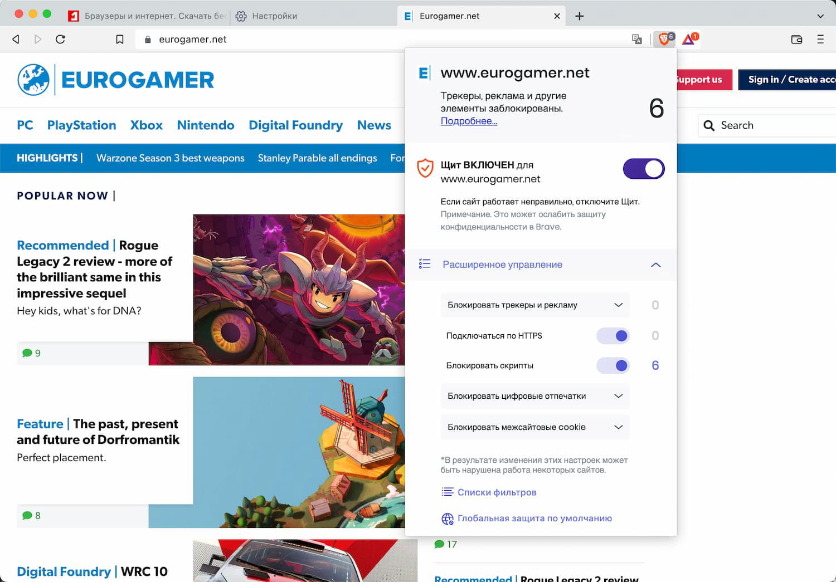Turn off Shields for www.eurogamer.net
The width and height of the screenshot is (836, 582).
(644, 169)
